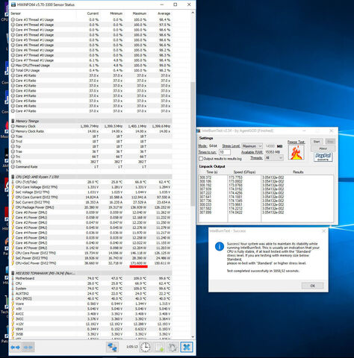Select Core #4 Power (SMU) row

pos(91,233)
